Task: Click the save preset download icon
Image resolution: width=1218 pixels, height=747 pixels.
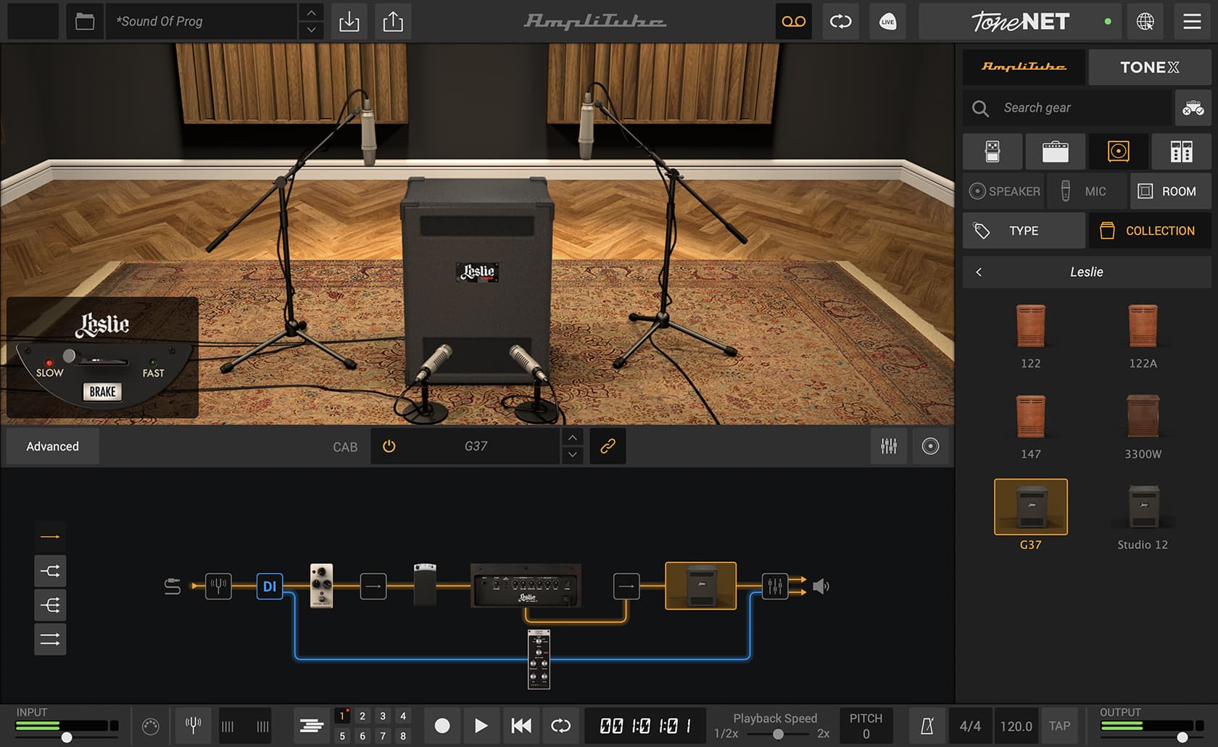Action: 349,22
